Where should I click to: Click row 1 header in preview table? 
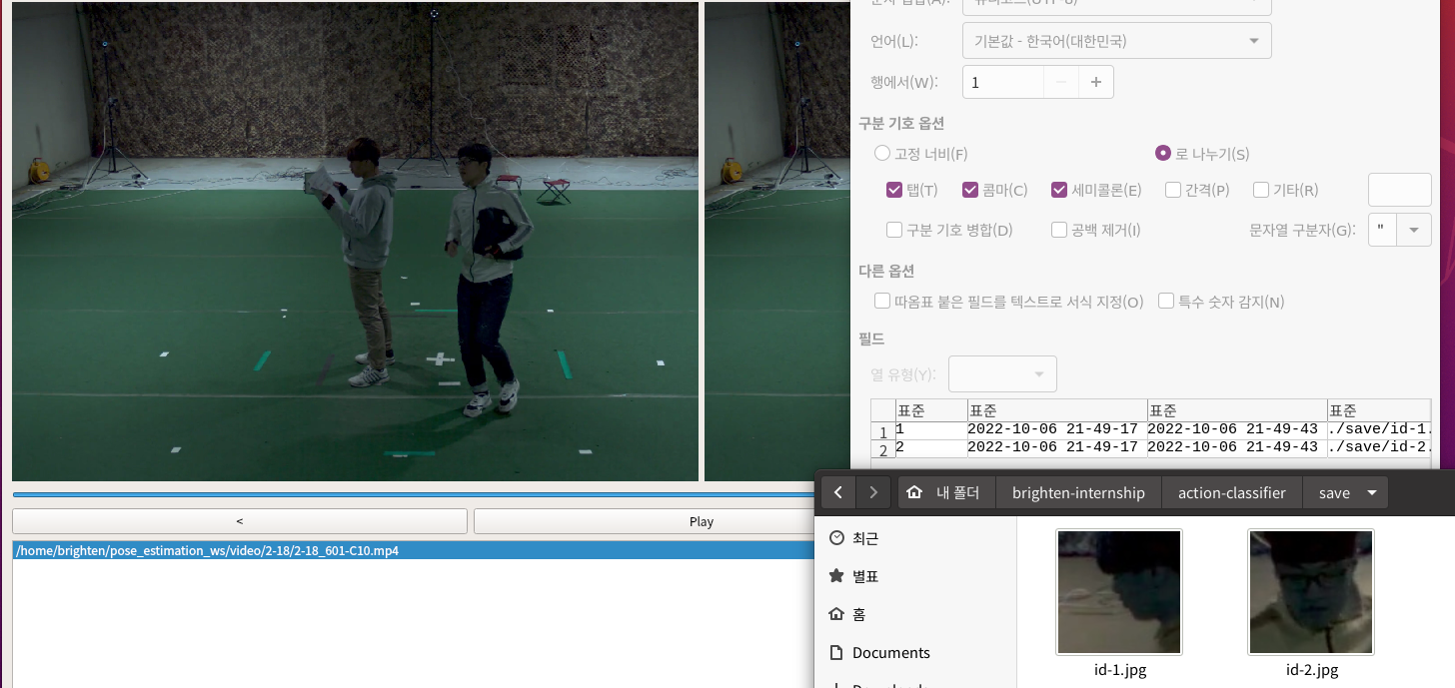coord(882,431)
